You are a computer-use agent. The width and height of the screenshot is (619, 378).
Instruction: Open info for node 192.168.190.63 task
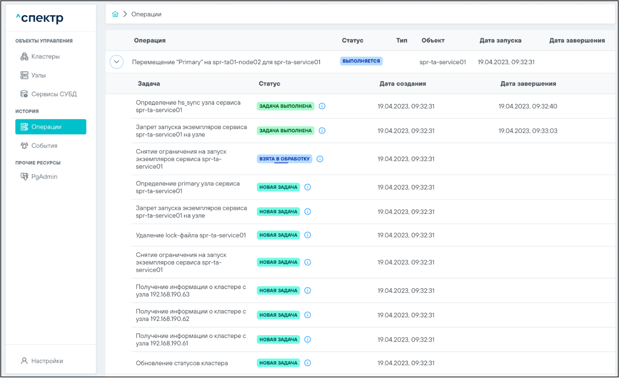[x=308, y=290]
